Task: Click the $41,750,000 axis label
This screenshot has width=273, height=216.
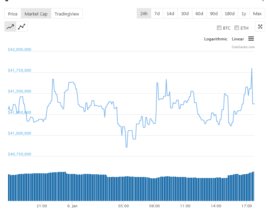Action: click(20, 70)
